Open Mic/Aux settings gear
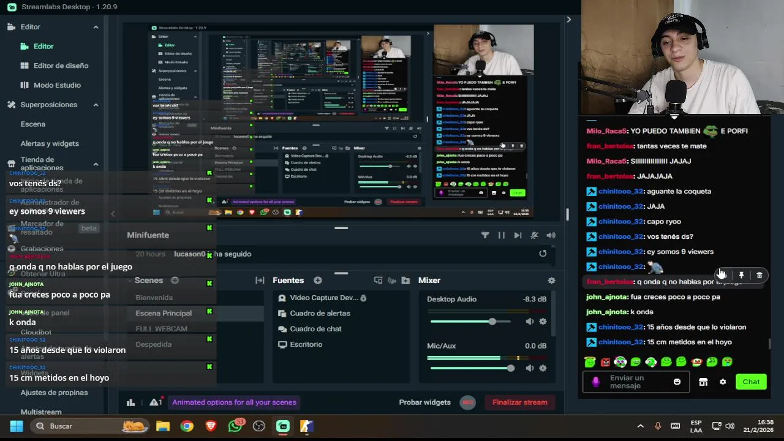The width and height of the screenshot is (784, 441). point(543,368)
